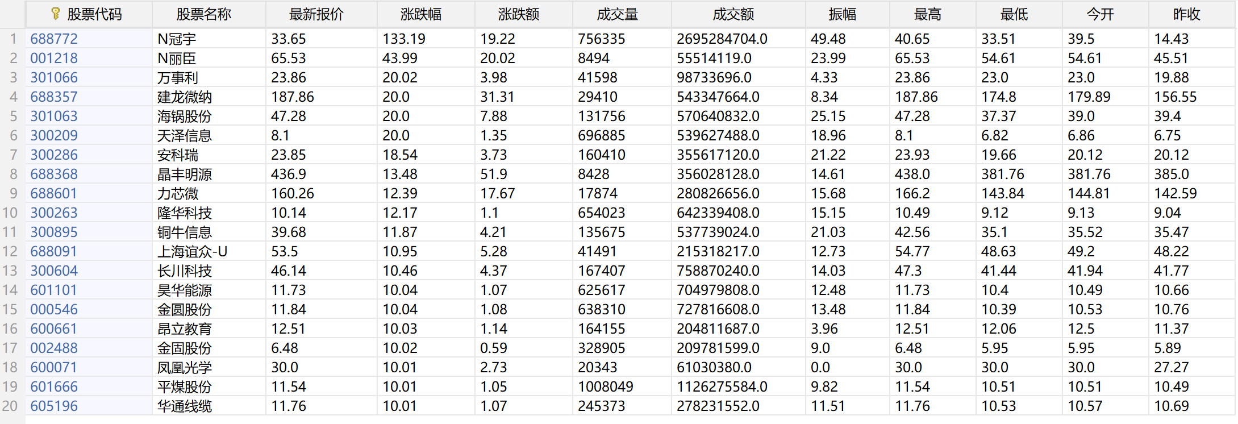The image size is (1238, 424).
Task: Select stock code 300604
Action: pyautogui.click(x=54, y=271)
